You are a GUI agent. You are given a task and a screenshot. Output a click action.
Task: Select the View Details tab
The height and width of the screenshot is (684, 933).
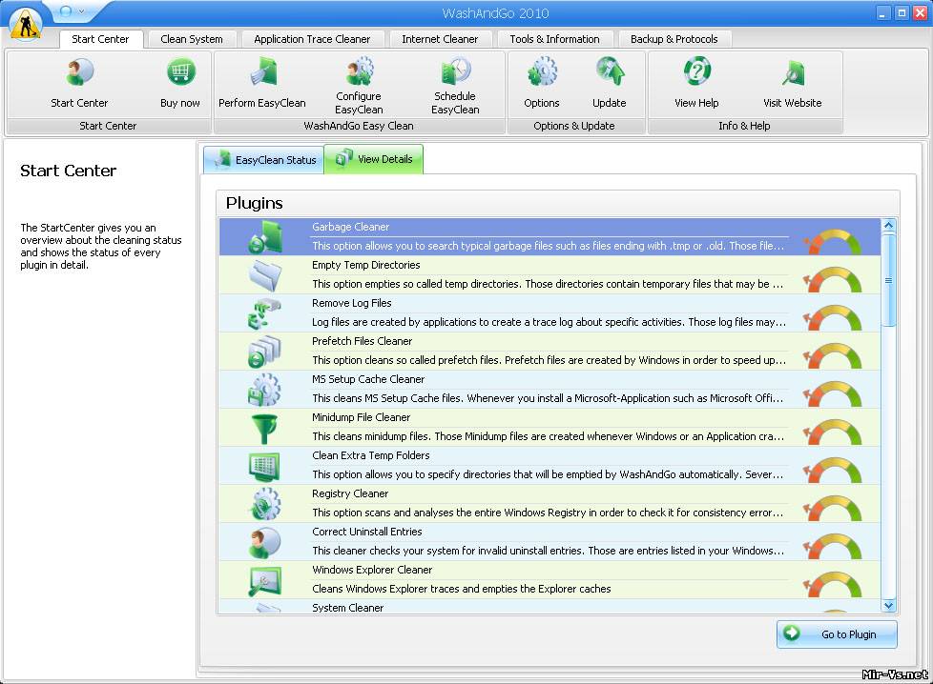pyautogui.click(x=374, y=159)
